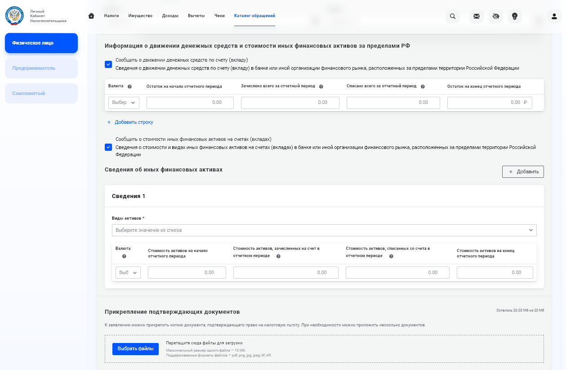This screenshot has width=566, height=370.
Task: Click the Выбрать файлы button
Action: (135, 349)
